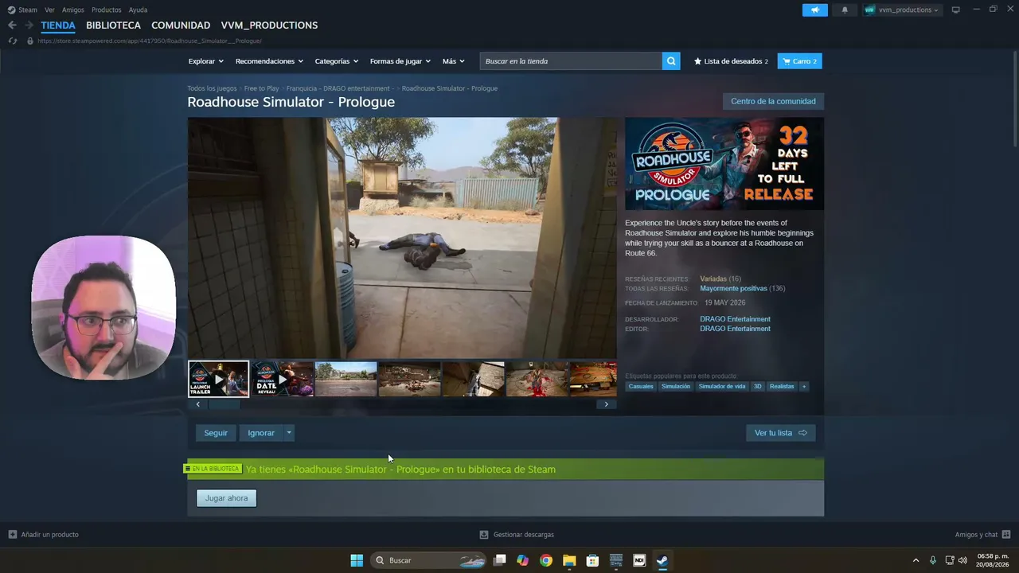The width and height of the screenshot is (1019, 573).
Task: Focus the Buscar en la tienda field
Action: [x=571, y=61]
